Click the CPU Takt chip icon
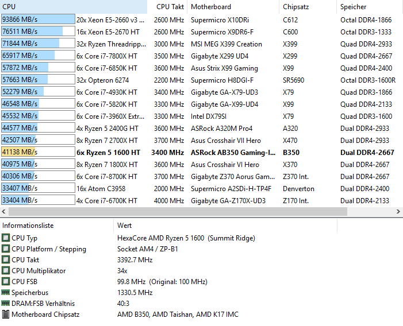This screenshot has width=403, height=326. (x=5, y=259)
